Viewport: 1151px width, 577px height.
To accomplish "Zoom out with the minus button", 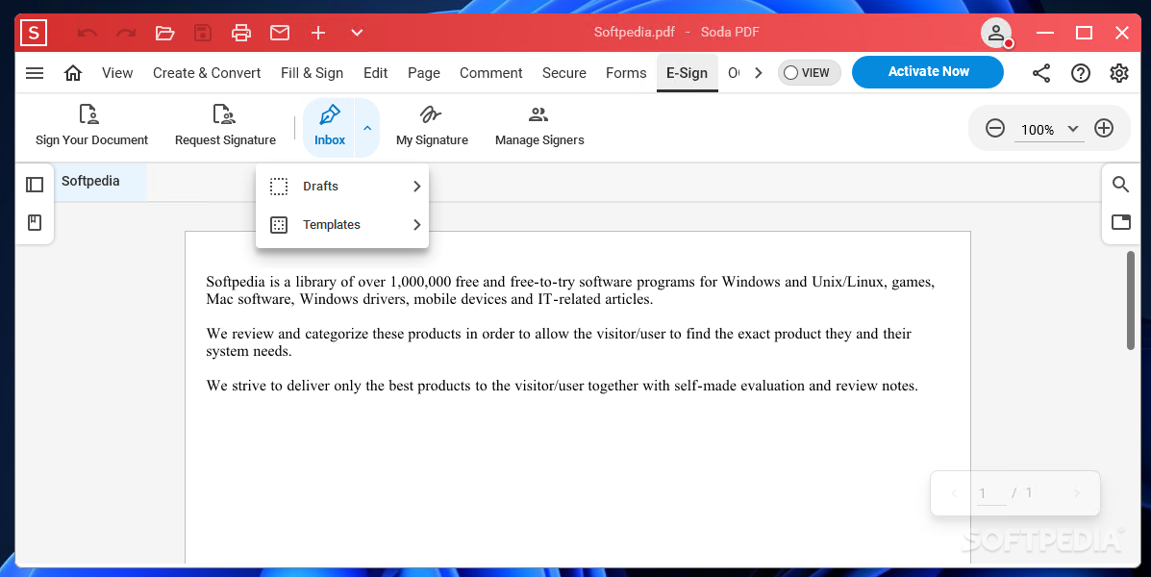I will point(994,129).
